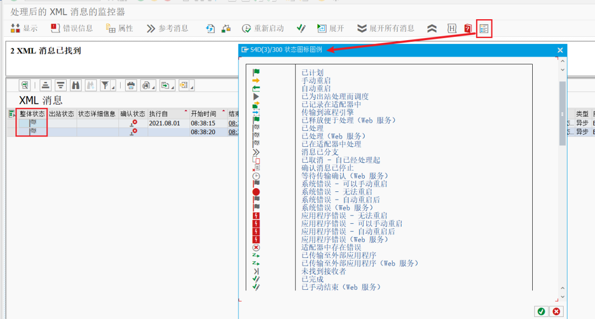
Task: Sort descending in XML message grid
Action: (61, 85)
